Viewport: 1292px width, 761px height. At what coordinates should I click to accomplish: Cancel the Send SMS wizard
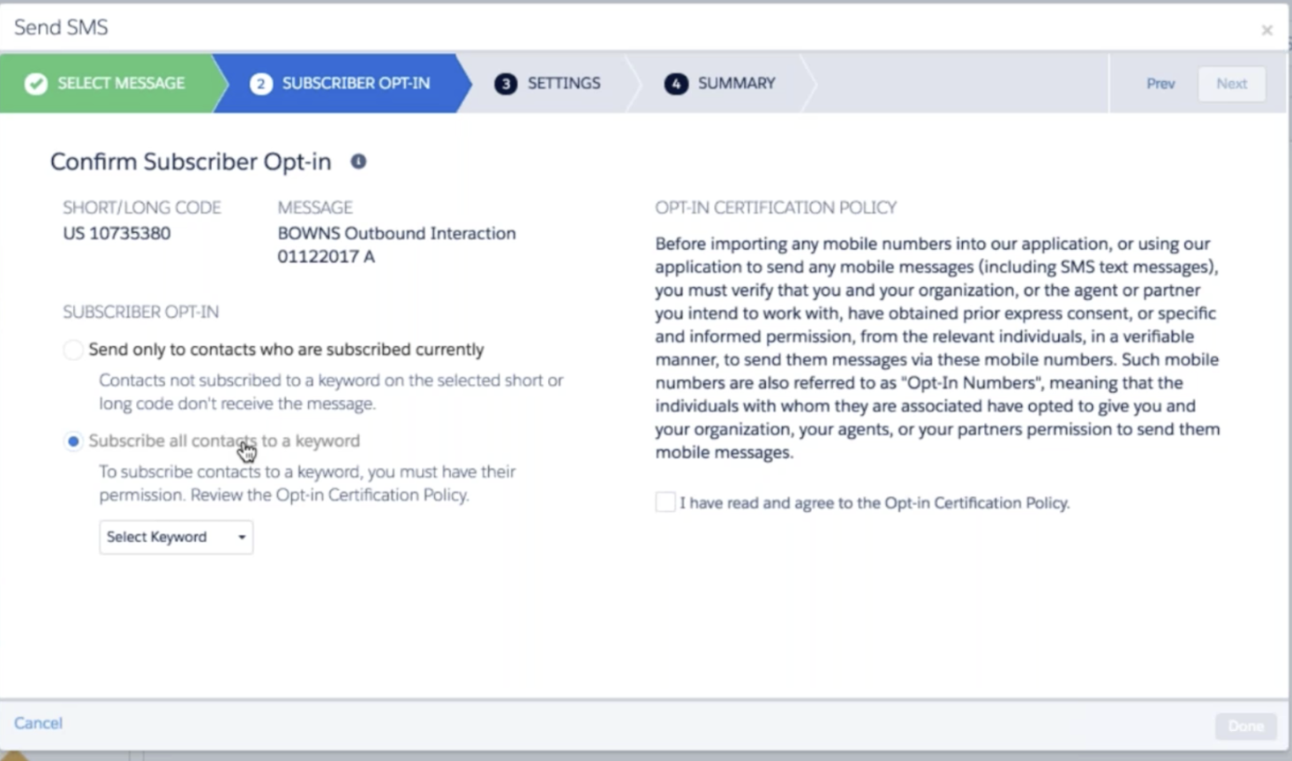pos(38,723)
